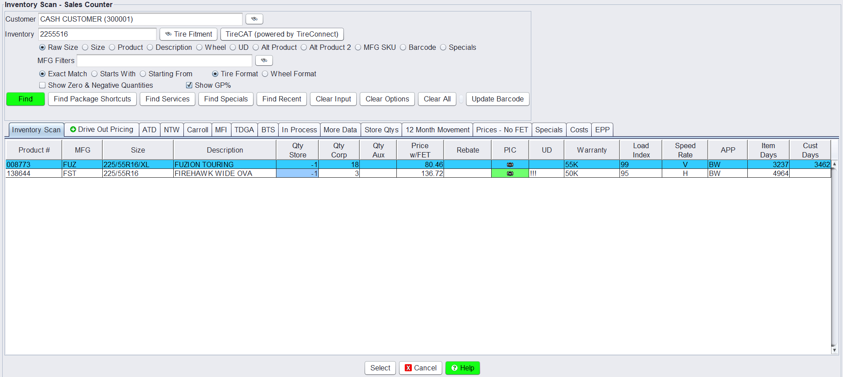Click the Inventory input field
Viewport: 843px width, 377px height.
coord(97,34)
